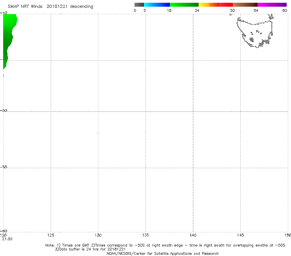Click the colorbar label "64"
This screenshot has width=291, height=256.
point(256,10)
